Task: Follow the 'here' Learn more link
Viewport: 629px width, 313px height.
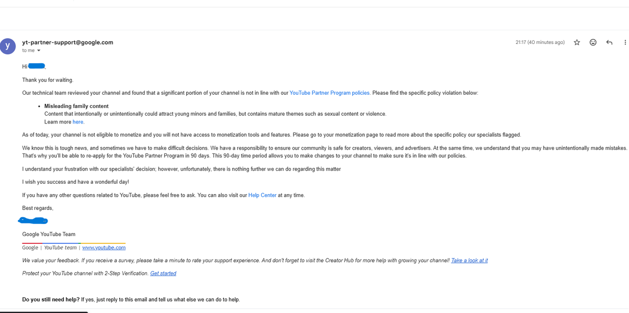Action: (78, 122)
